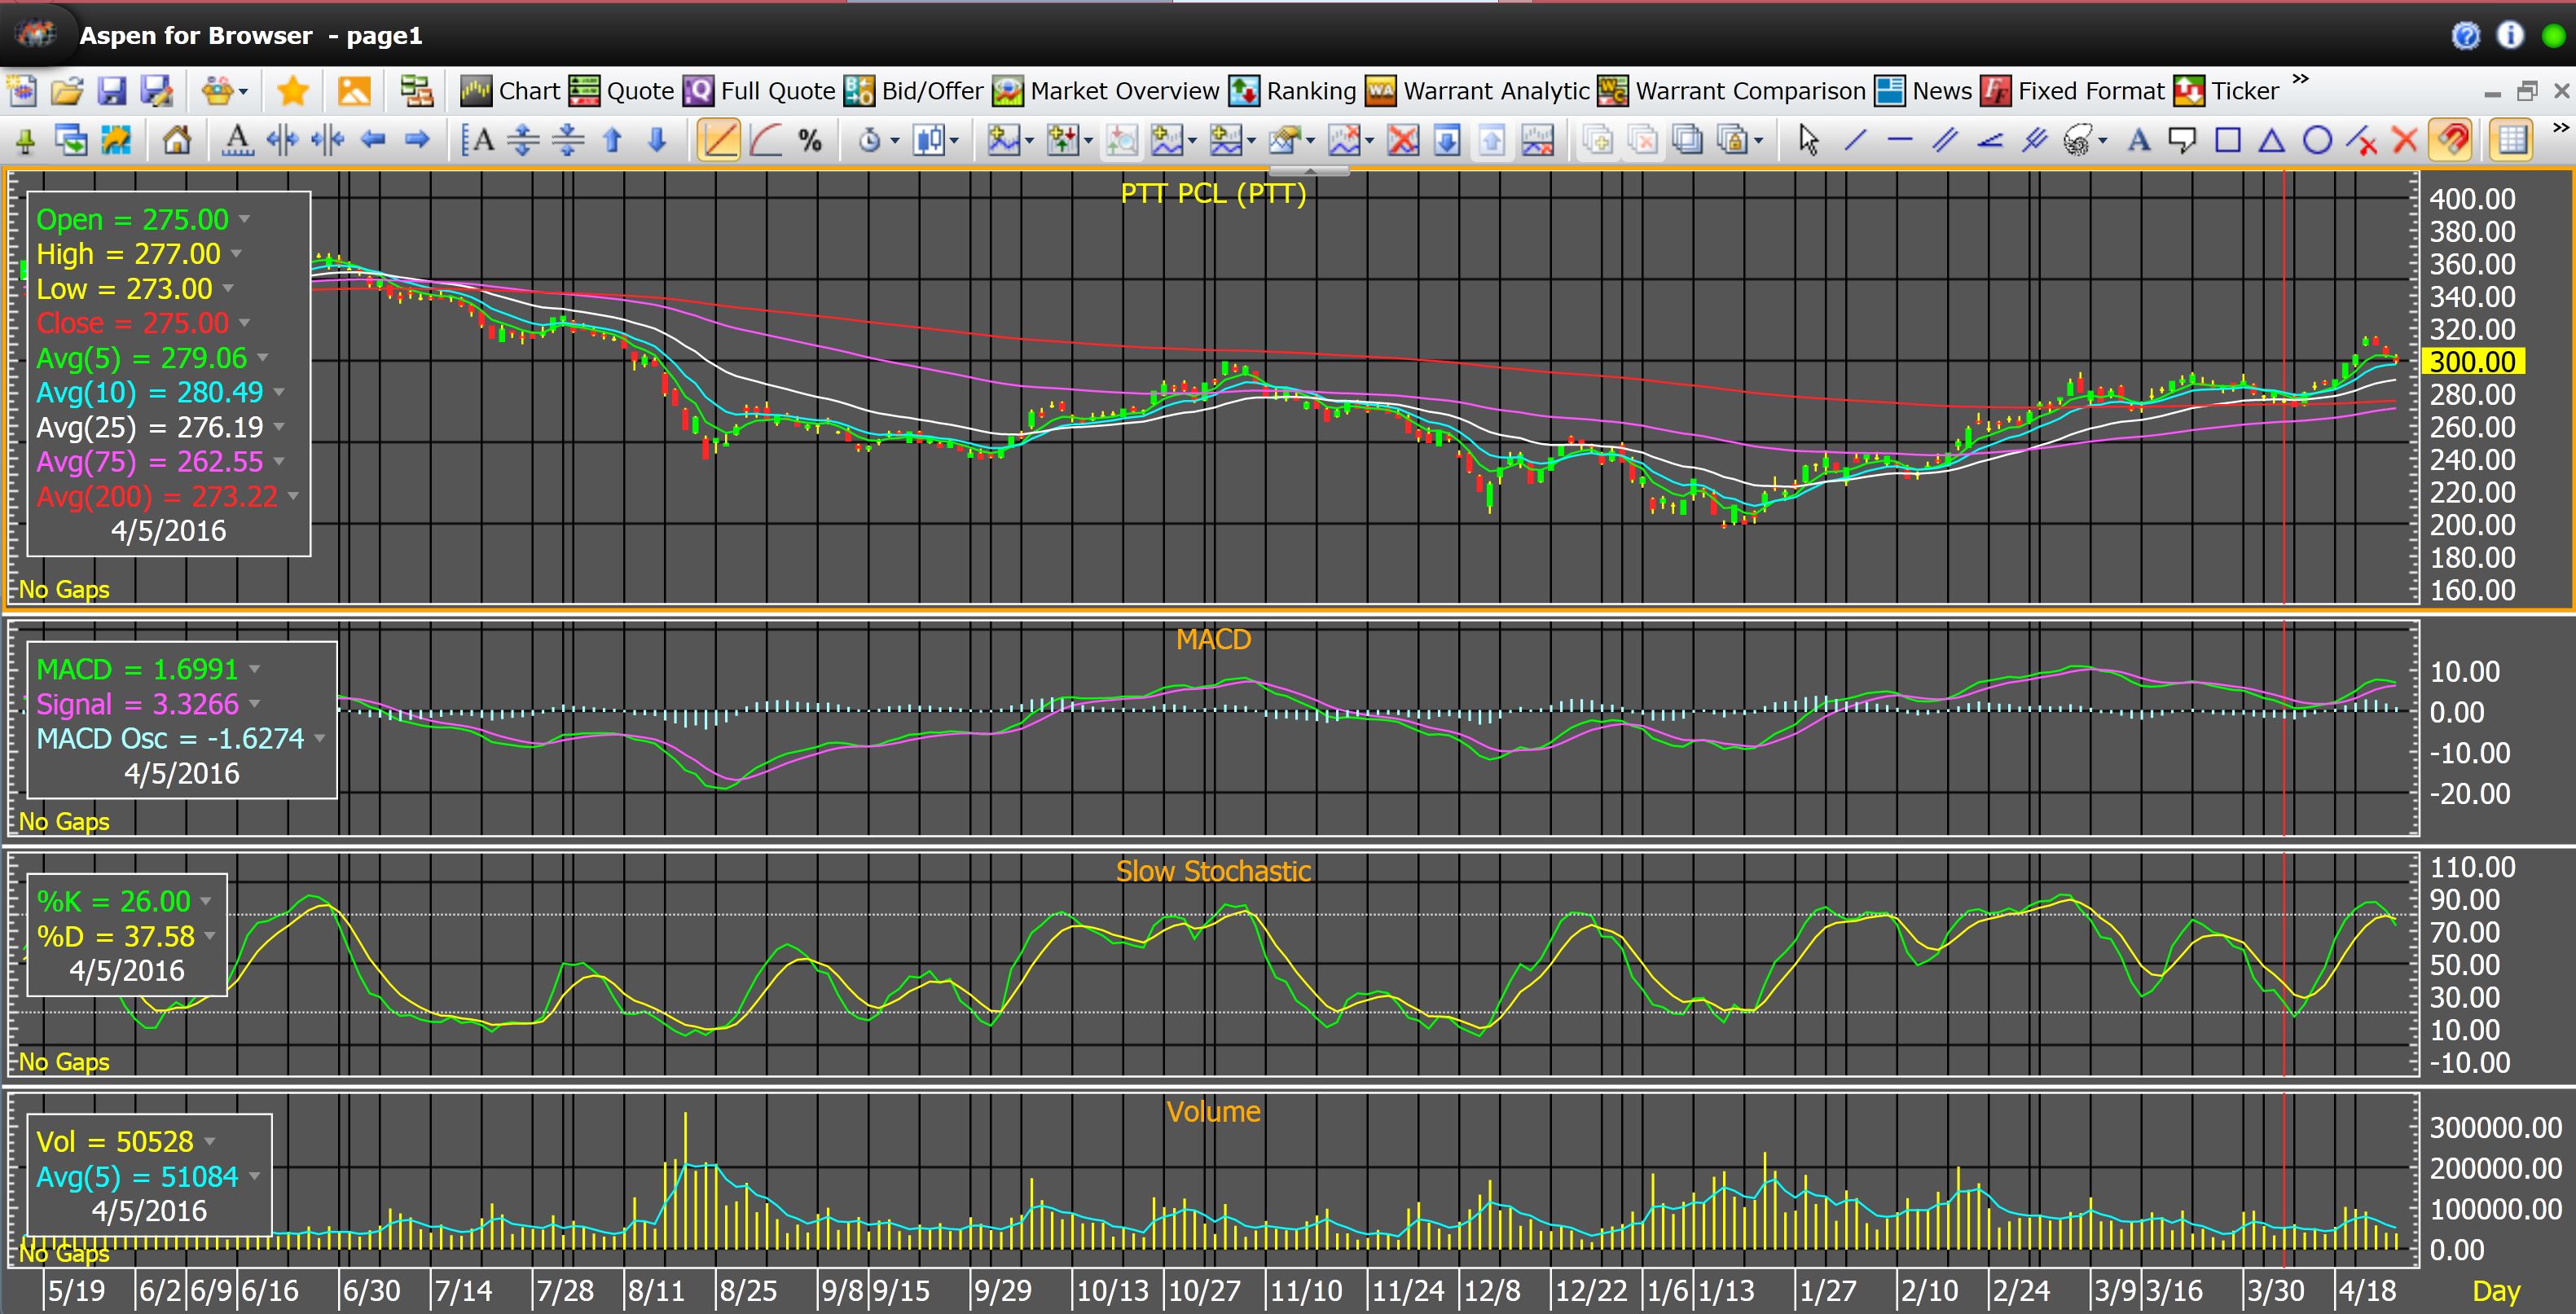This screenshot has width=2576, height=1314.
Task: Open the candlestick chart type dropdown
Action: pos(954,141)
